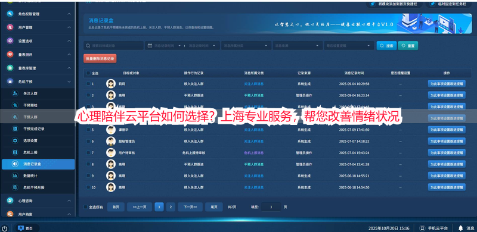Click the 关注人群 sidebar icon
This screenshot has height=232, width=477.
tap(15, 93)
